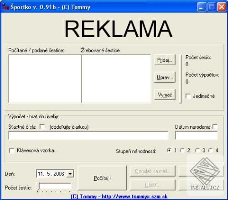
Task: Click the Vymaž button
Action: 165,95
